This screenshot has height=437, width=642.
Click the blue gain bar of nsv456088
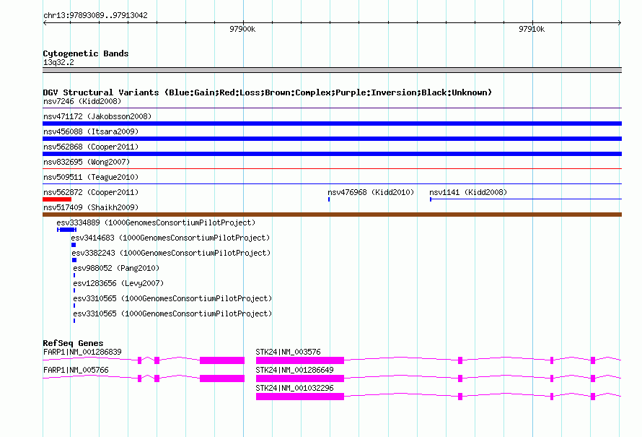[x=332, y=139]
